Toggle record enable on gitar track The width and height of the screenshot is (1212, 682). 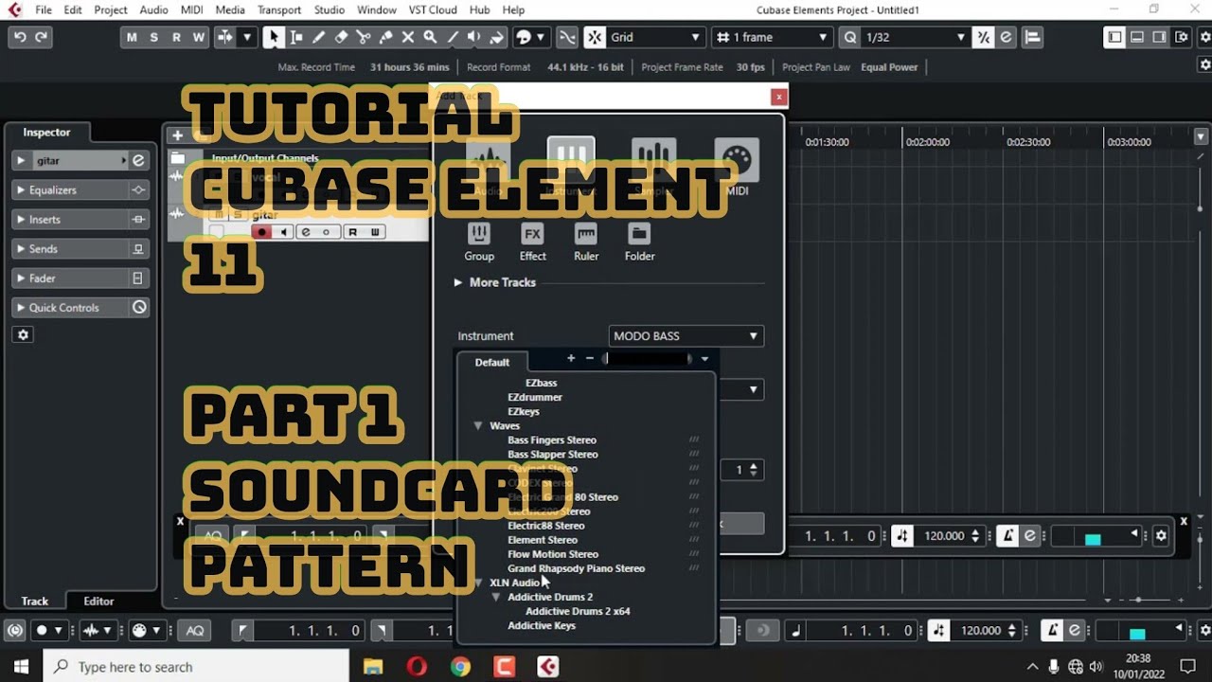261,232
